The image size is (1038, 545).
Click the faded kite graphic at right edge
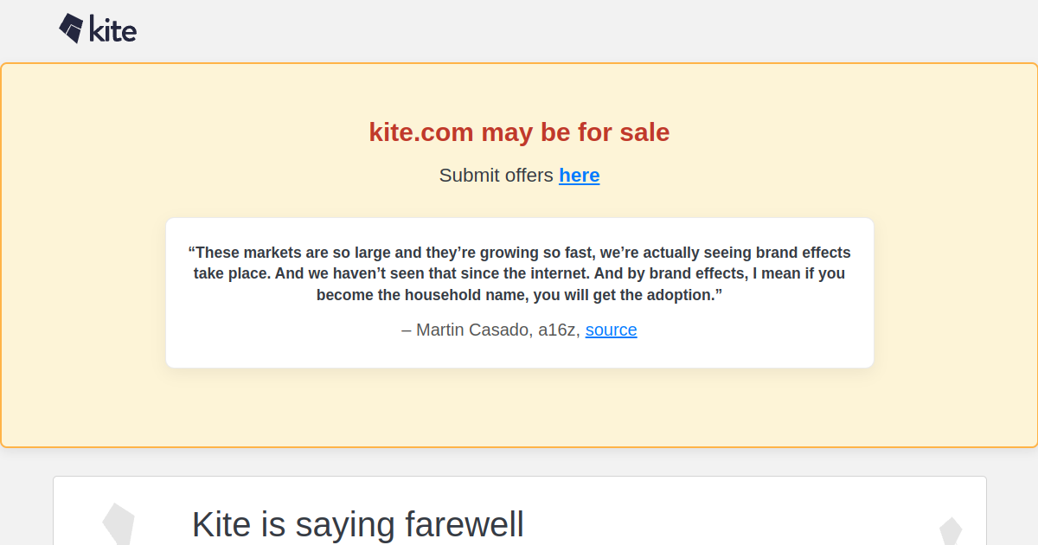(x=951, y=531)
